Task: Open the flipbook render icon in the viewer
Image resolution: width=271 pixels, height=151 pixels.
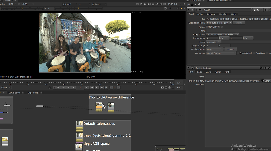Action: tap(162, 88)
